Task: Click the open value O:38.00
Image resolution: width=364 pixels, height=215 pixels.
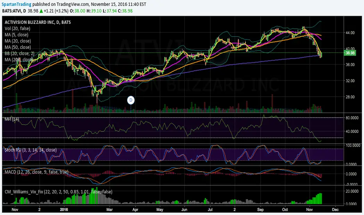Action: [x=78, y=11]
